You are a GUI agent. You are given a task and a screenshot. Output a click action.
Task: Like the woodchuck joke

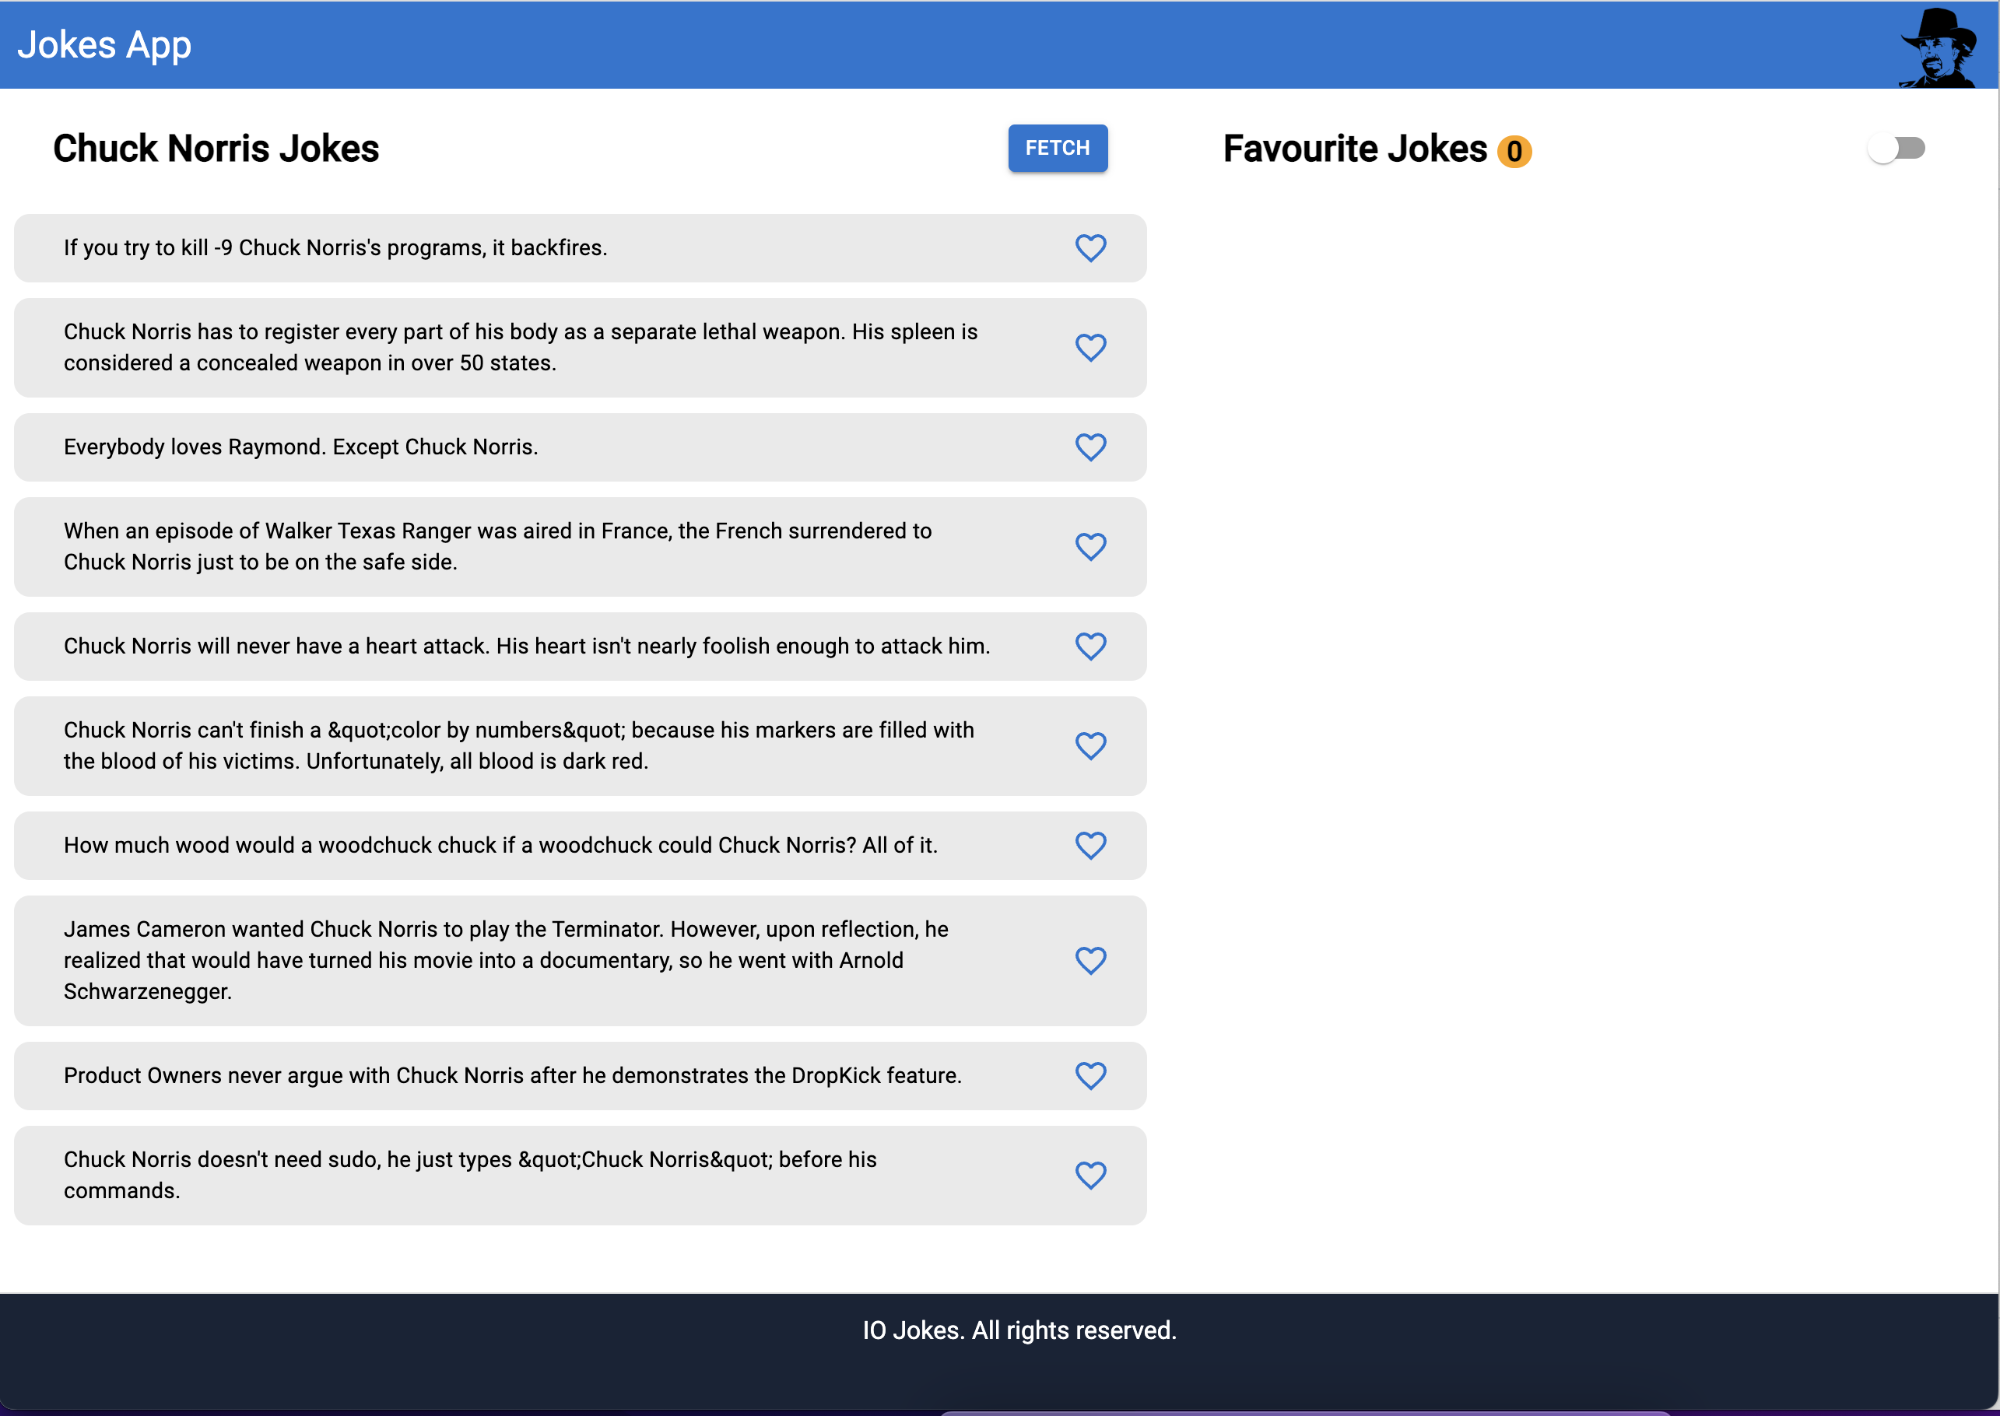(1090, 845)
